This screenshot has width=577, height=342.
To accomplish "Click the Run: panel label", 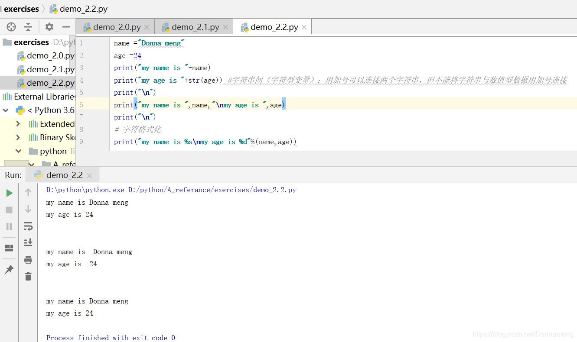I will click(x=13, y=175).
